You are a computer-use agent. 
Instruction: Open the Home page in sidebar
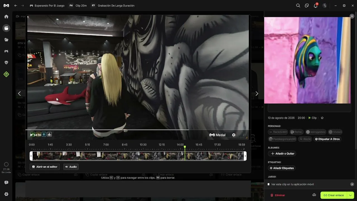[6, 16]
